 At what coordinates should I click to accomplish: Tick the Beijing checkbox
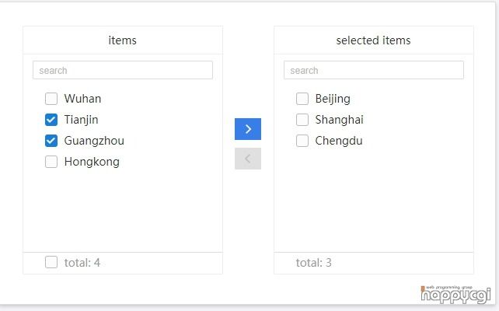pos(302,99)
